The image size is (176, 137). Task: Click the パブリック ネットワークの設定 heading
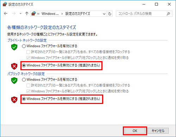(x=26, y=74)
